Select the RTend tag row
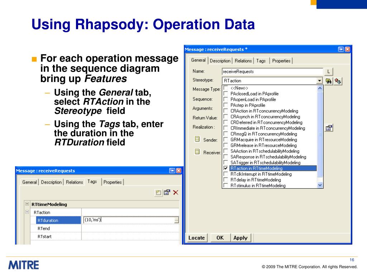The height and width of the screenshot is (275, 367). tap(105, 228)
